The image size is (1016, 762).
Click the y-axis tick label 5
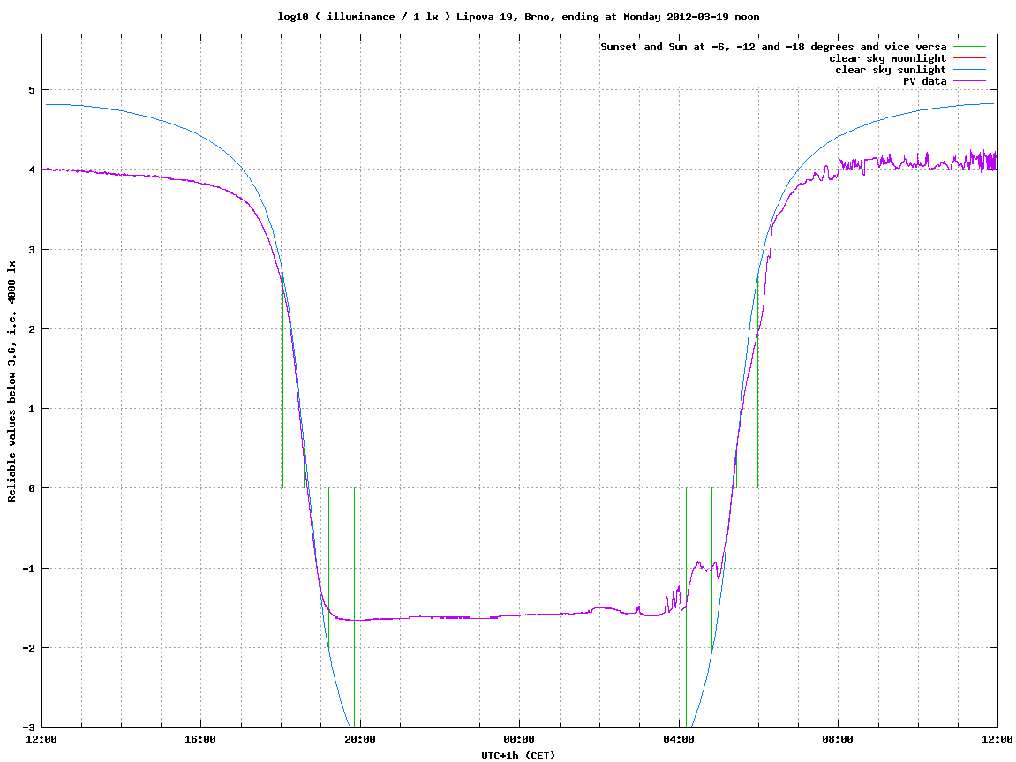point(31,90)
